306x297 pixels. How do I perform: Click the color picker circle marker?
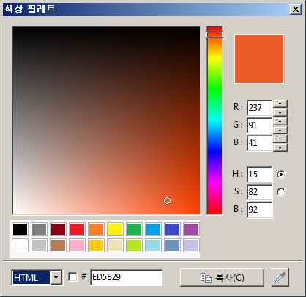[167, 201]
